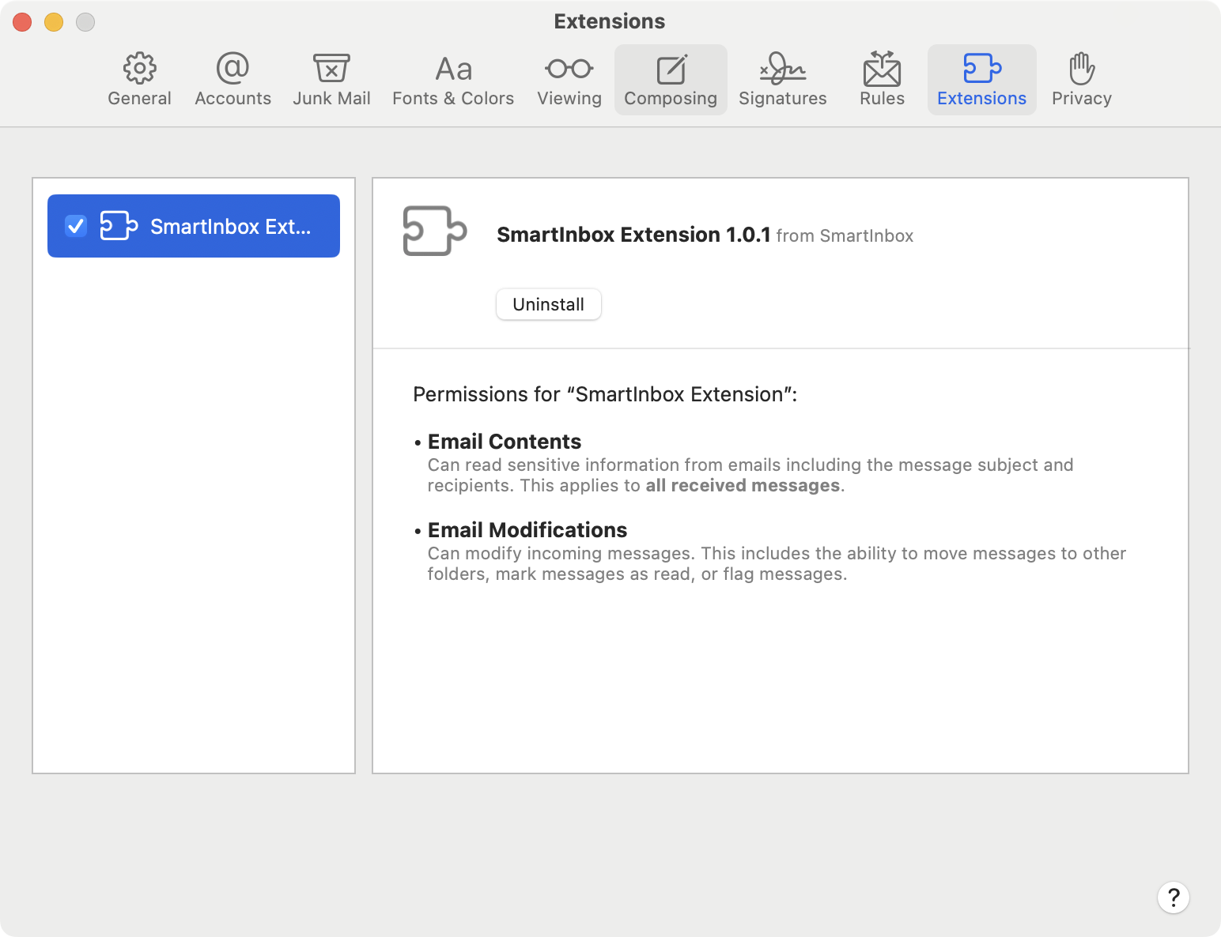Screen dimensions: 1221x937
Task: Click the 'from SmartInbox' text
Action: click(x=845, y=235)
